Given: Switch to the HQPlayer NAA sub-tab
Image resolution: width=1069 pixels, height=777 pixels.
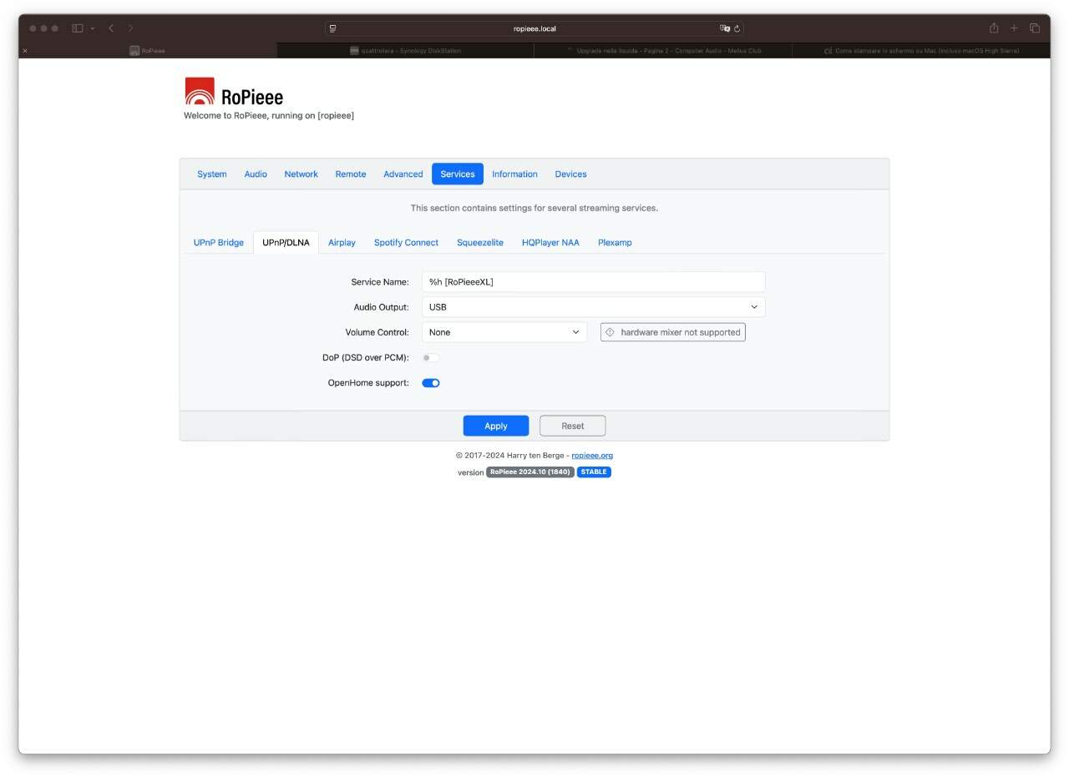Looking at the screenshot, I should [x=550, y=242].
